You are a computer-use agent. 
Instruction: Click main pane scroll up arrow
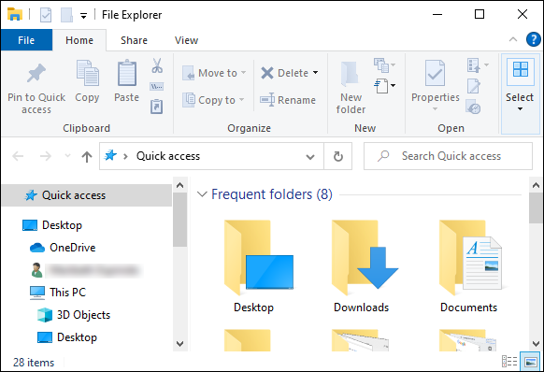click(536, 185)
